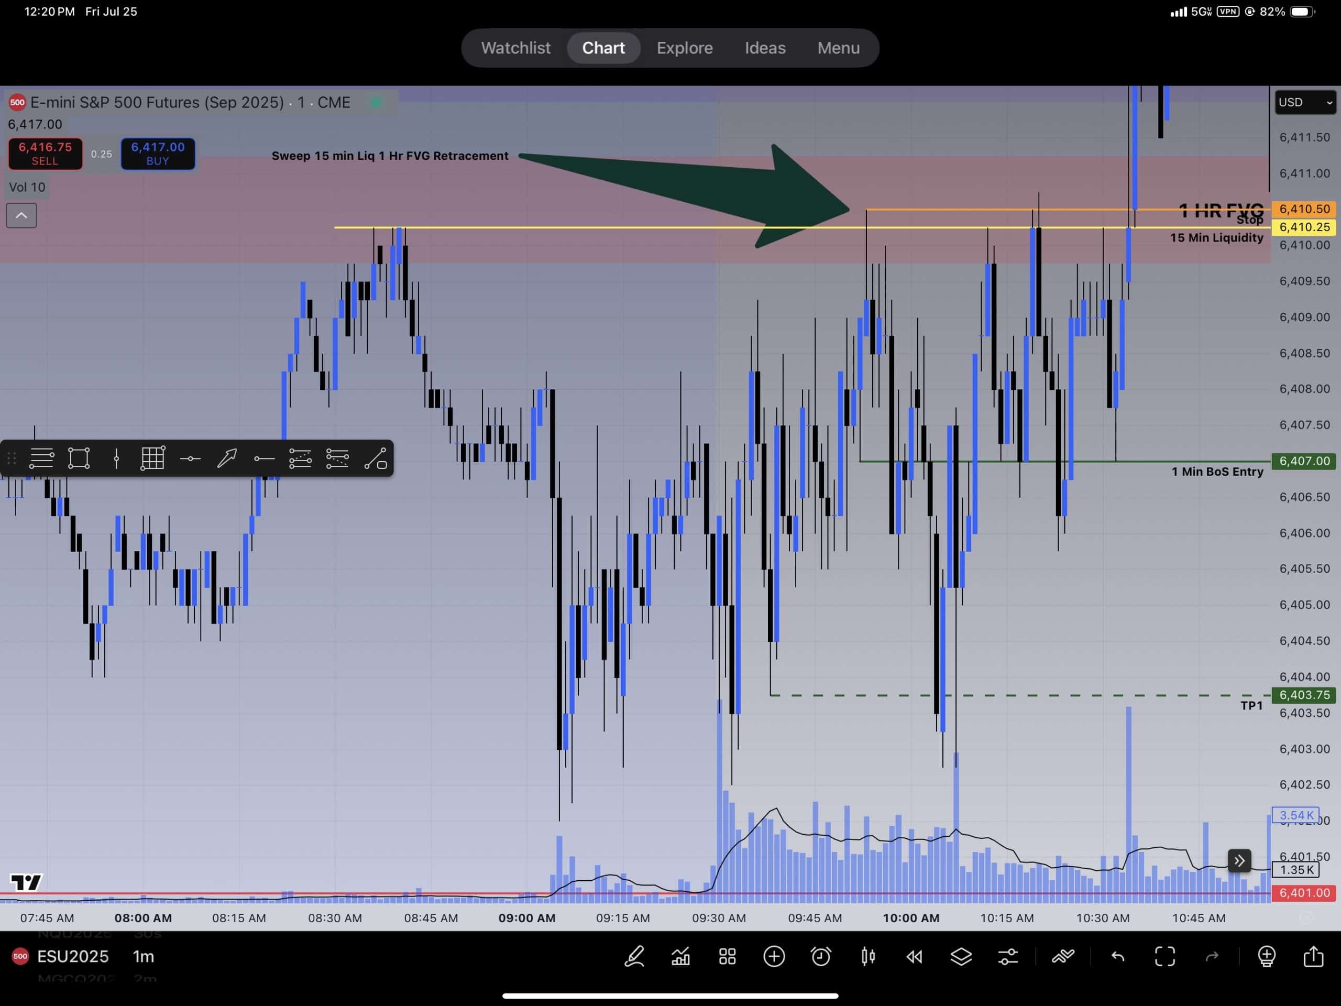The image size is (1341, 1006).
Task: Tap the green 6,407.00 price label
Action: pyautogui.click(x=1303, y=462)
